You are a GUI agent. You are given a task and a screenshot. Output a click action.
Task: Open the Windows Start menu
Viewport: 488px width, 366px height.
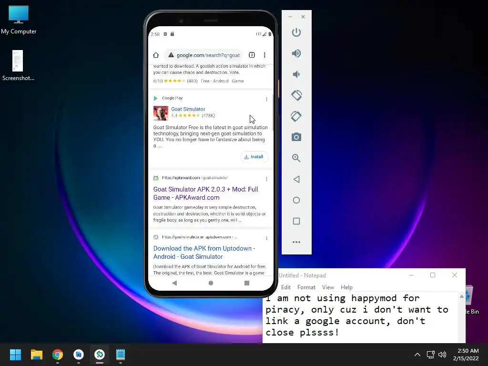tap(16, 355)
